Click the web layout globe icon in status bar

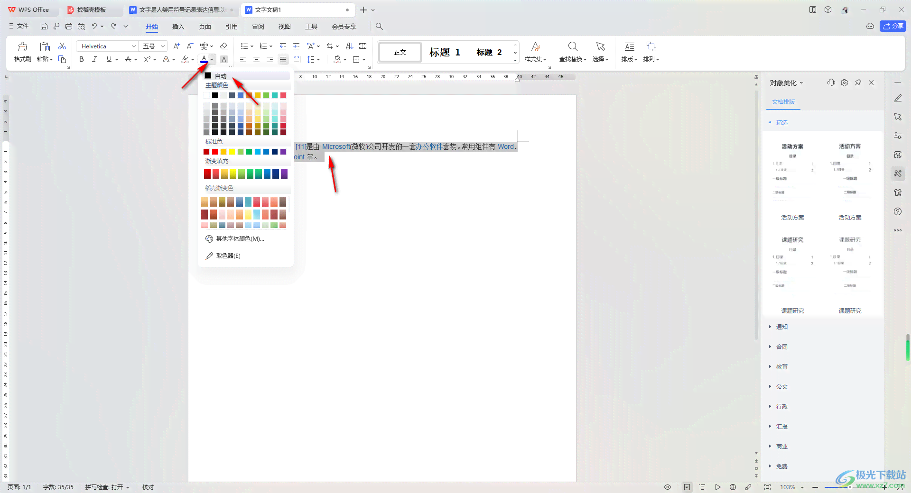(733, 487)
